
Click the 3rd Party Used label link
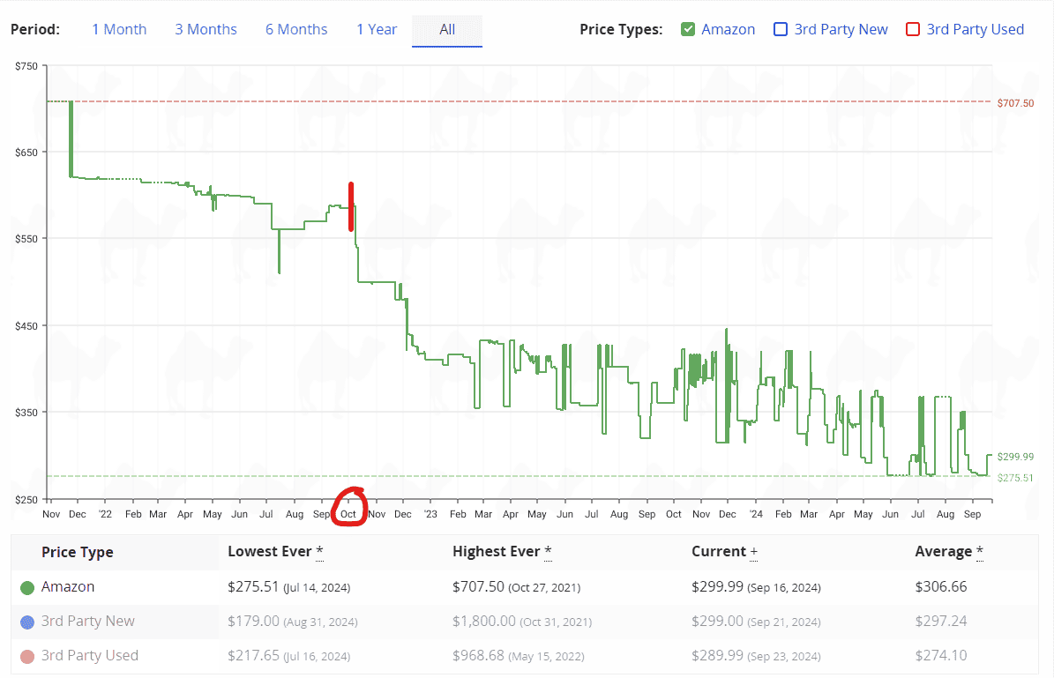pos(976,30)
